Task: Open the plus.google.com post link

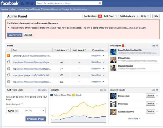Action: pyautogui.click(x=32, y=75)
